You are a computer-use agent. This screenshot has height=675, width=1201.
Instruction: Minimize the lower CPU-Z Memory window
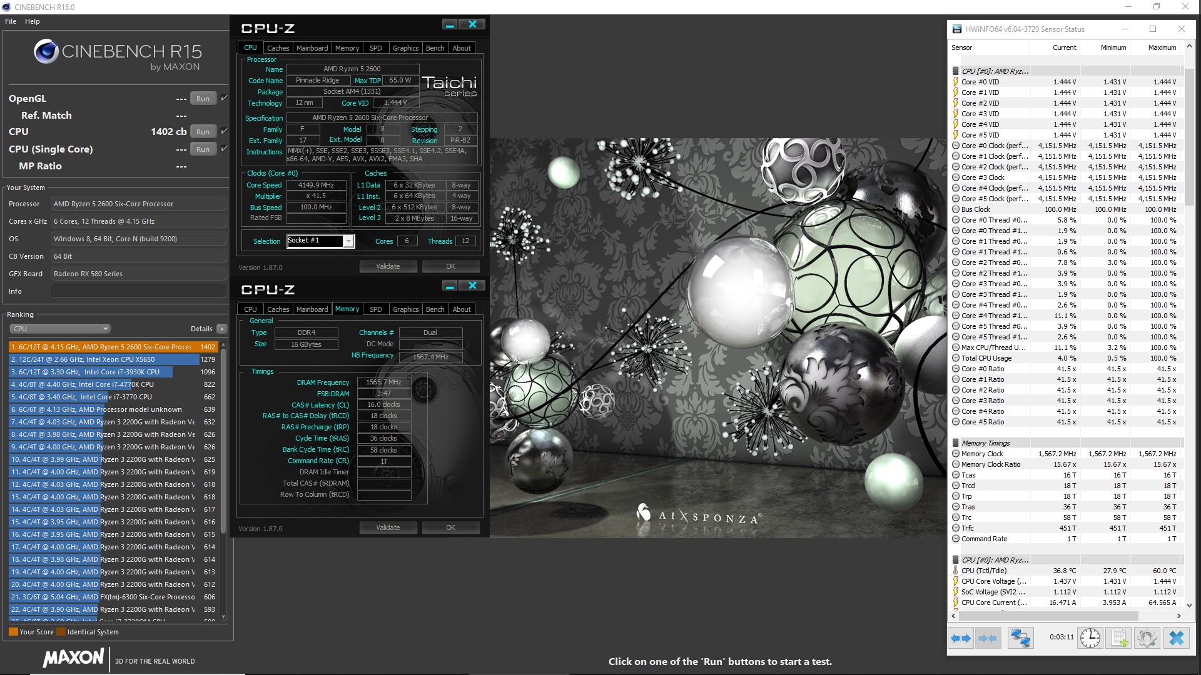pos(449,286)
